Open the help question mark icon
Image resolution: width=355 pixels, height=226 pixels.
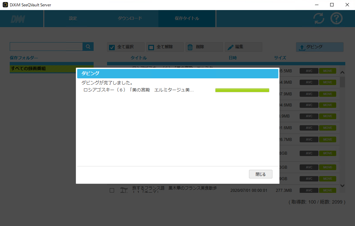[x=336, y=18]
